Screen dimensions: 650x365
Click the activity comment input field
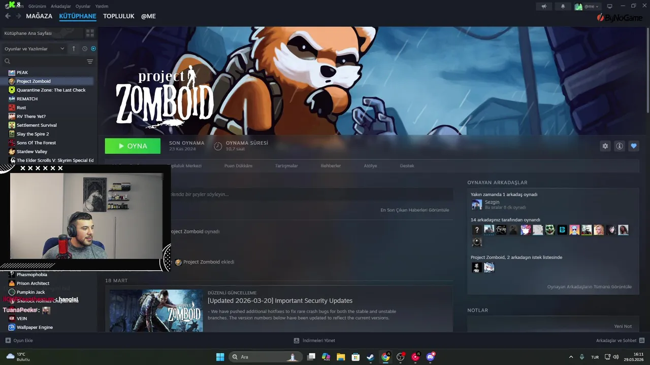[x=311, y=194]
